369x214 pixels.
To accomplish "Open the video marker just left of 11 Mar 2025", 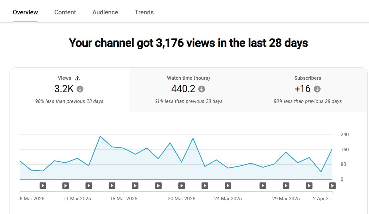I will coord(65,186).
